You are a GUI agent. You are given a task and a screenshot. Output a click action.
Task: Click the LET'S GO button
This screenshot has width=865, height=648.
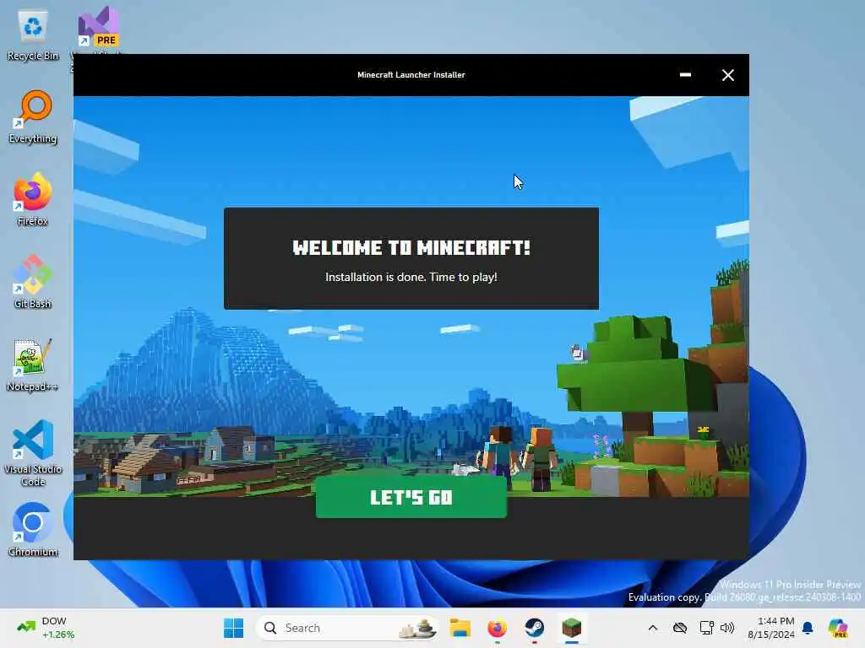coord(411,497)
